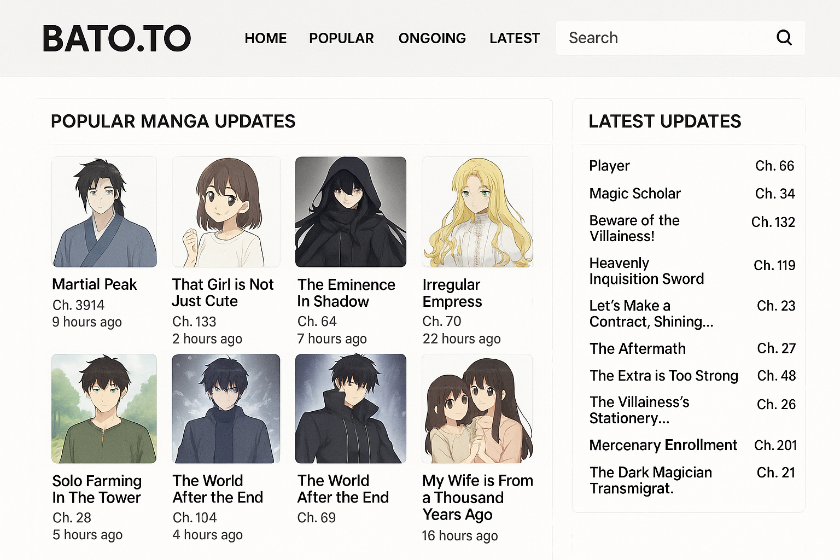Click Heavenly Inquisition Sword title
This screenshot has height=560, width=840.
point(646,271)
